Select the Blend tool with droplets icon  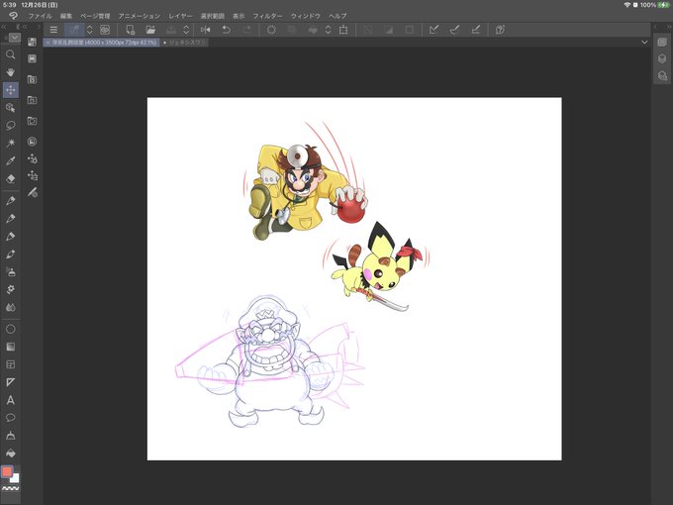[10, 307]
